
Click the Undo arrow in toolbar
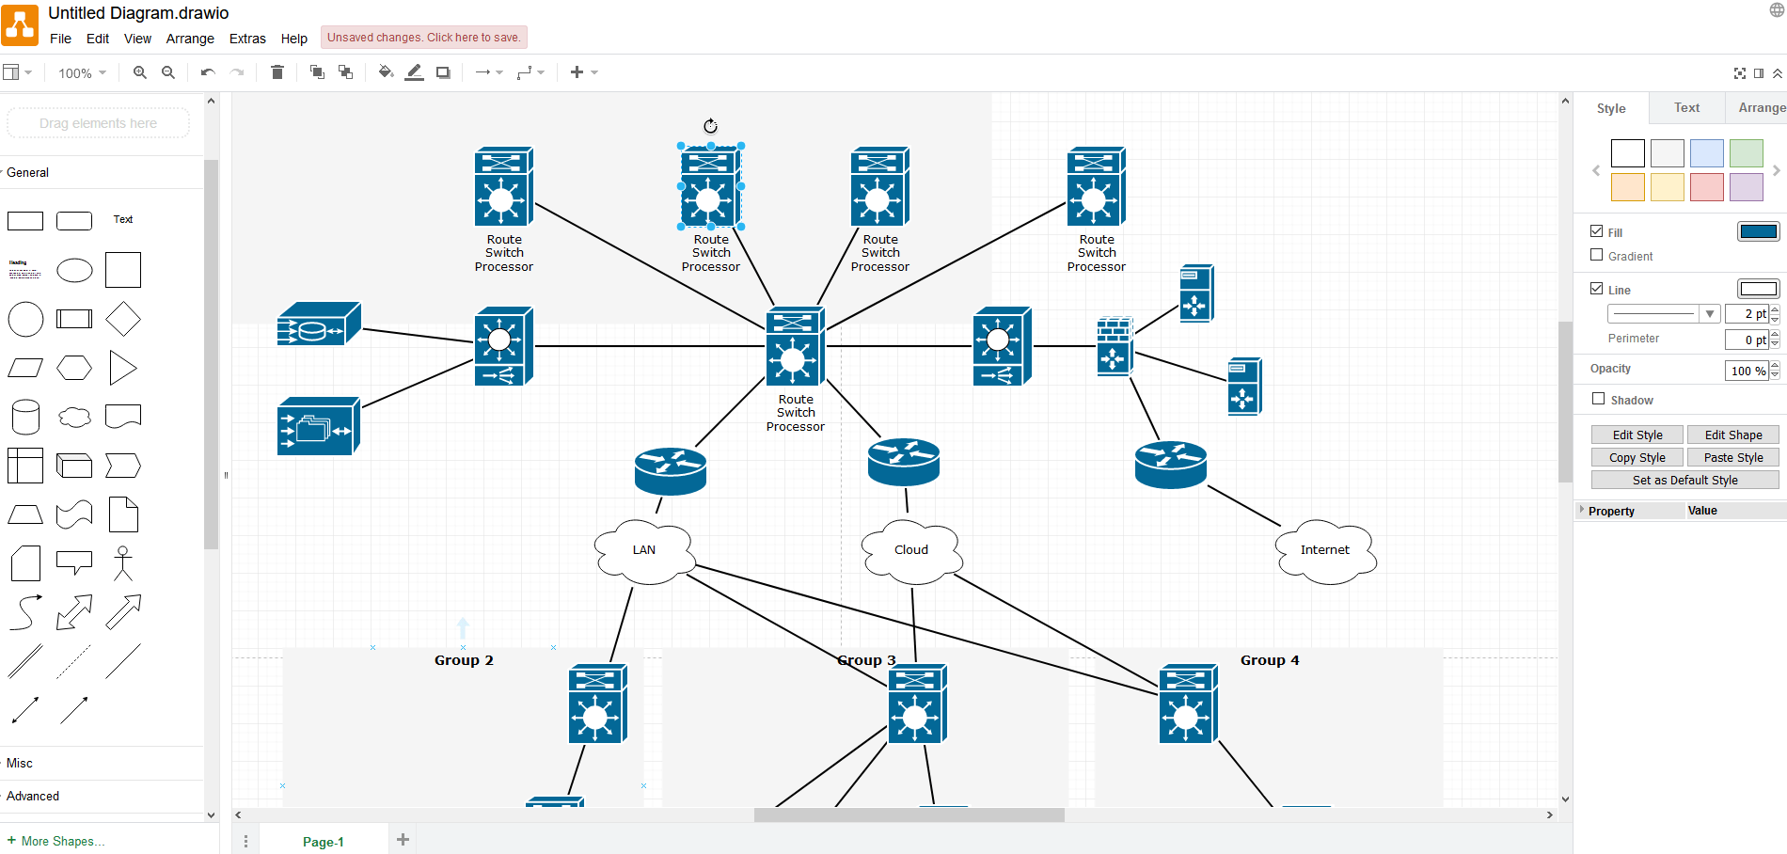tap(208, 72)
